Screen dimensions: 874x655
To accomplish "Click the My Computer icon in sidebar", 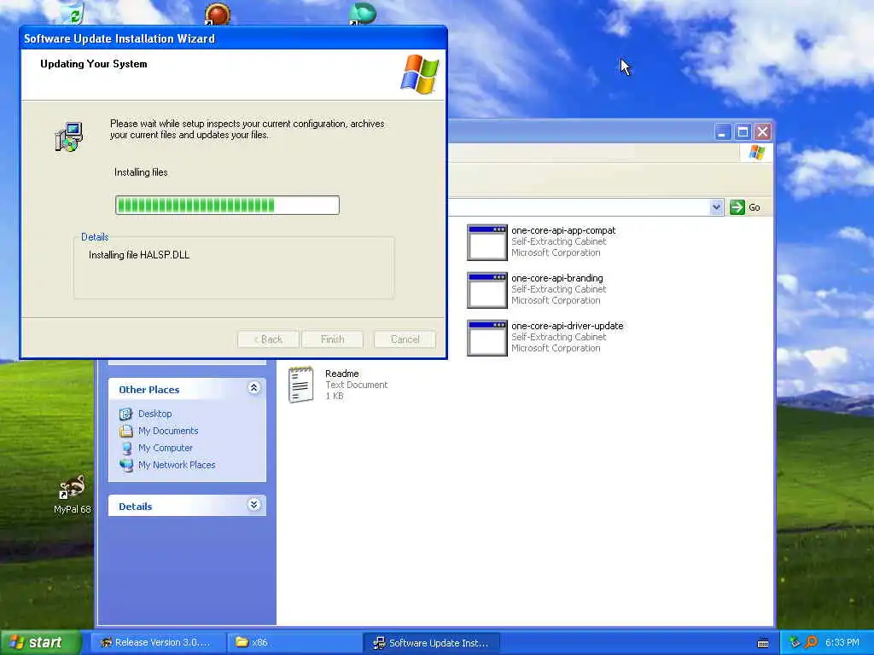I will 126,448.
